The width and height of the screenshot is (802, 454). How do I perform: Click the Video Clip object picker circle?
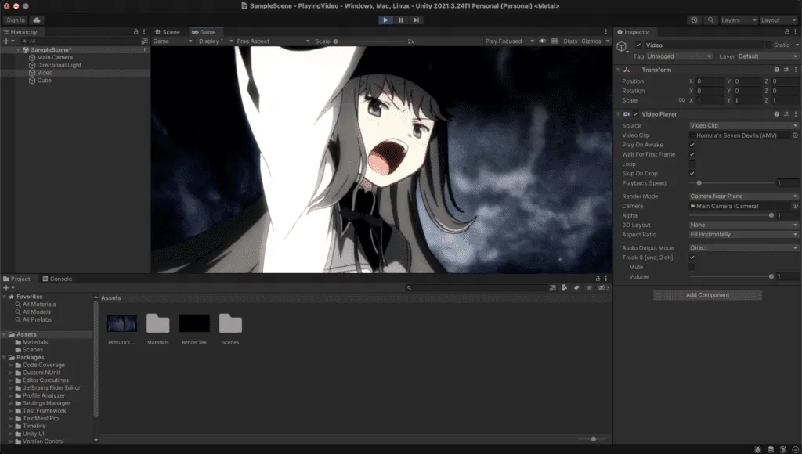tap(795, 135)
